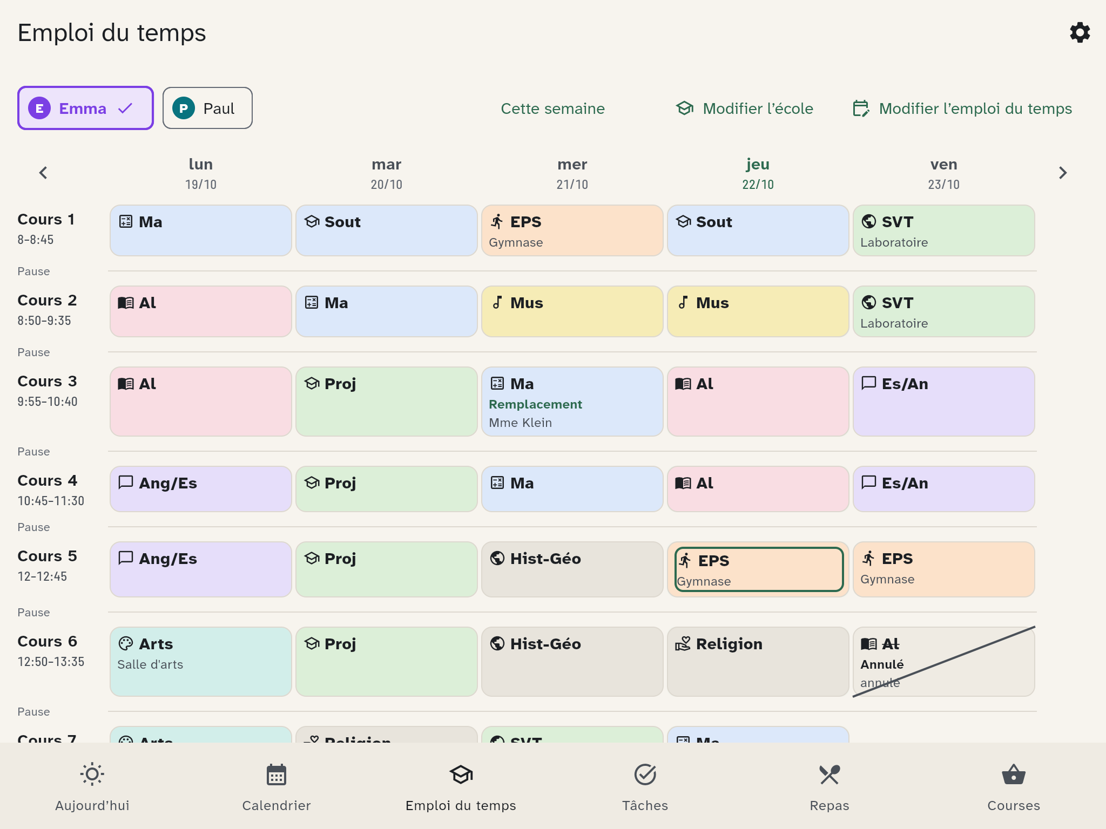Open Courses tab with basket icon
This screenshot has width=1106, height=829.
(1014, 786)
